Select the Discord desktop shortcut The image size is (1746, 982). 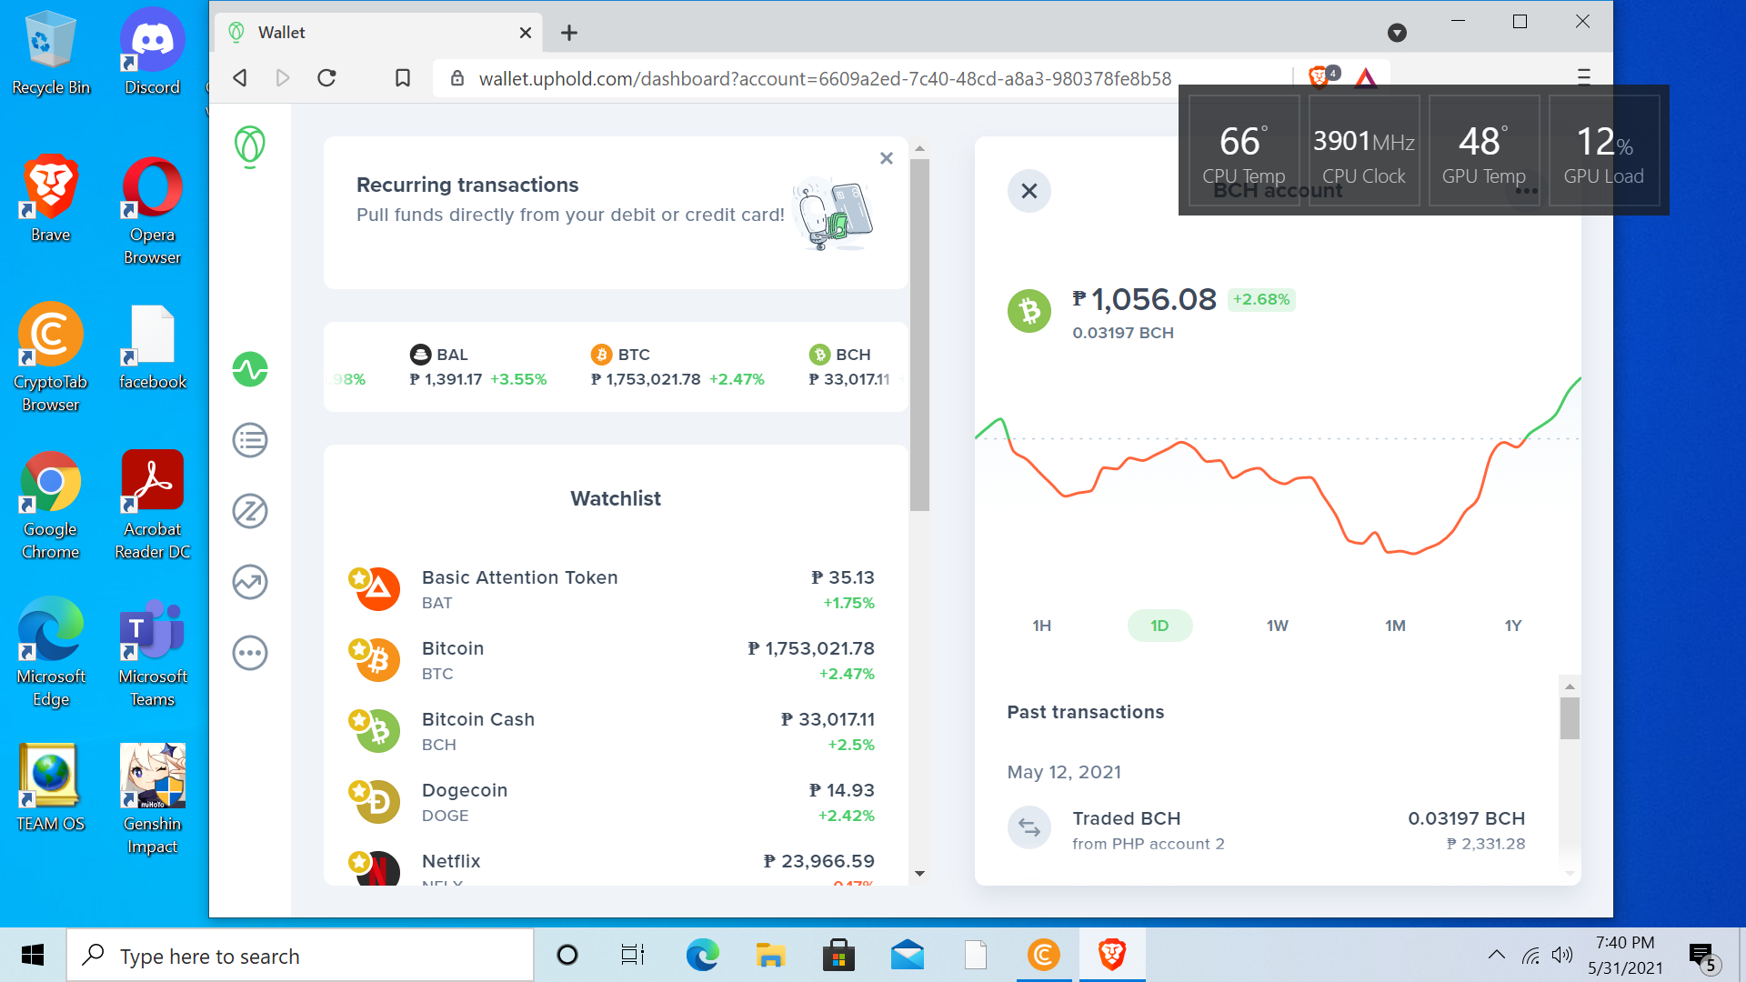(153, 53)
